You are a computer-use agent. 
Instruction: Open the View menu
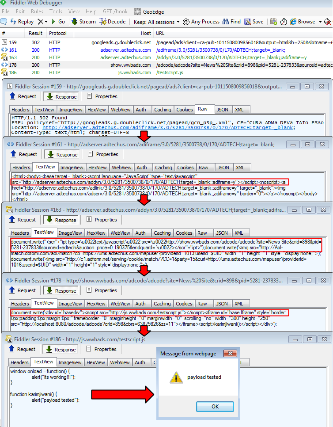[74, 11]
